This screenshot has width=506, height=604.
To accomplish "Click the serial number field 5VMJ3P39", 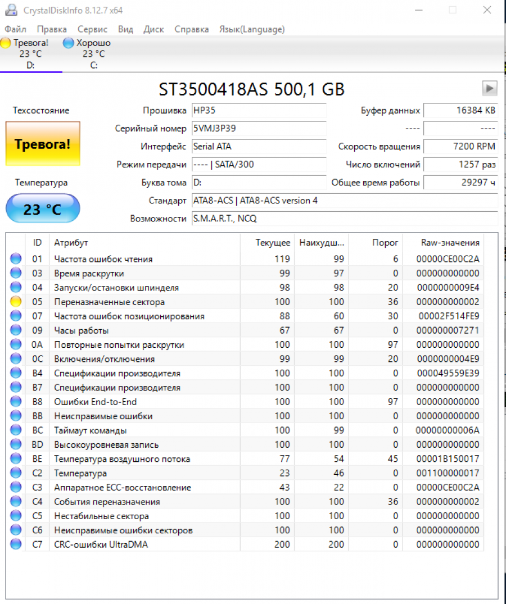I will (259, 128).
